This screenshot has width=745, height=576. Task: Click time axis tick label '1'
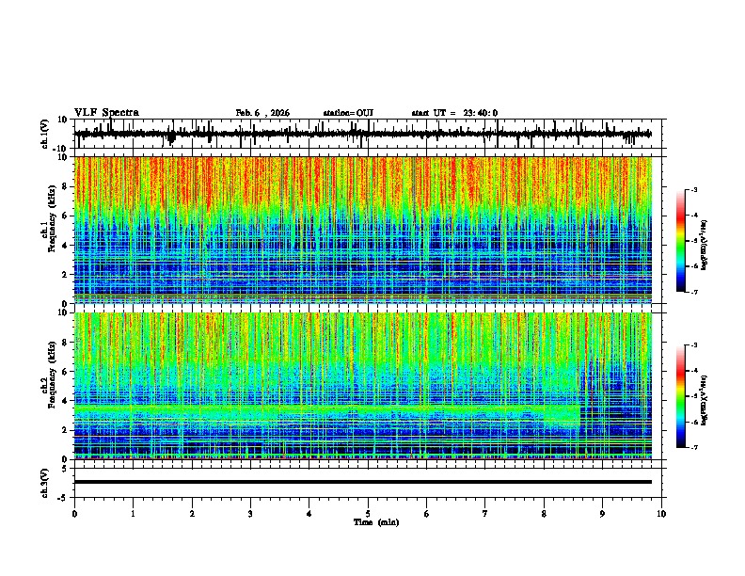(x=133, y=514)
